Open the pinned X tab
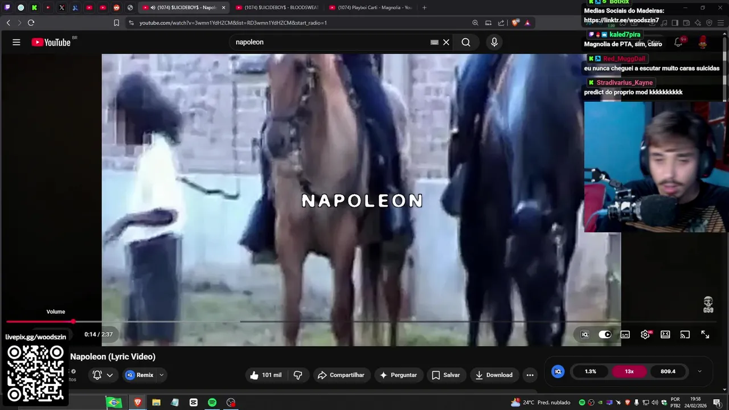The height and width of the screenshot is (410, 729). coord(62,7)
